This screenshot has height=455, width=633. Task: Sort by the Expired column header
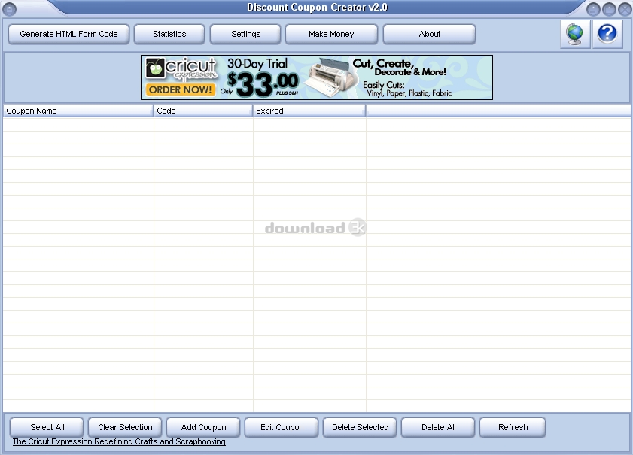coord(309,111)
